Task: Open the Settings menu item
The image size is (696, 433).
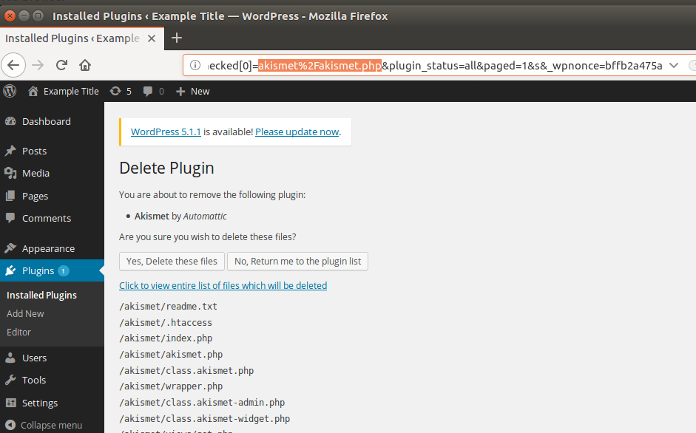Action: click(40, 403)
